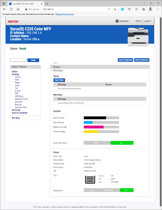This screenshot has height=210, width=162.
Task: Open Paper settings
Action: 18,82
